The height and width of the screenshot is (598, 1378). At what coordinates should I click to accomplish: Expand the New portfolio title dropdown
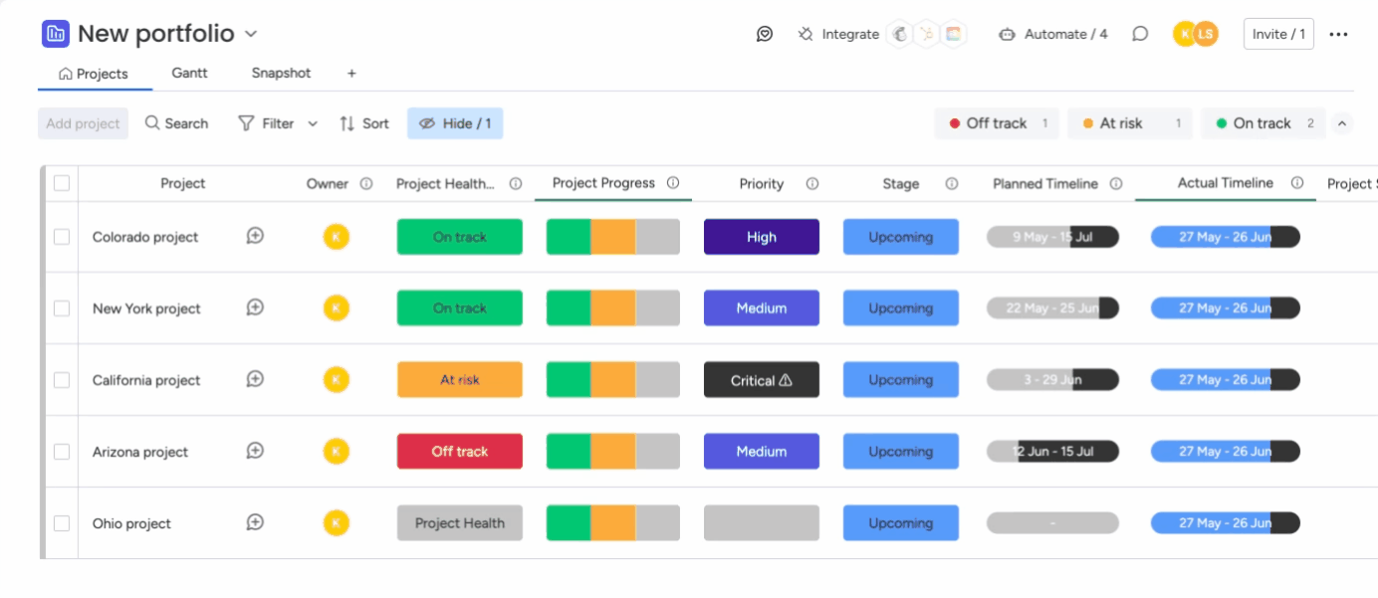click(251, 34)
